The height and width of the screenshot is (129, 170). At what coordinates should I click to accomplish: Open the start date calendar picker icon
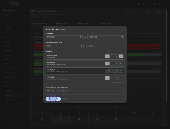tap(80, 37)
